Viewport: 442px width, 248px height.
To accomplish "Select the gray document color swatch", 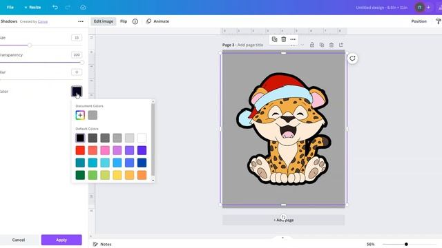I will 93,115.
